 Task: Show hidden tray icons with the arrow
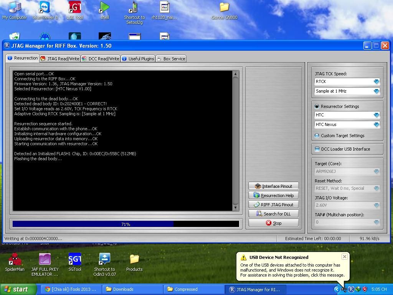point(337,290)
